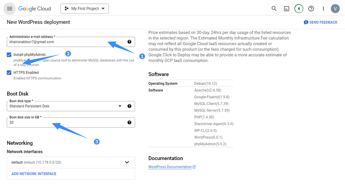
Task: Click the Boot Disk section heading
Action: point(18,94)
